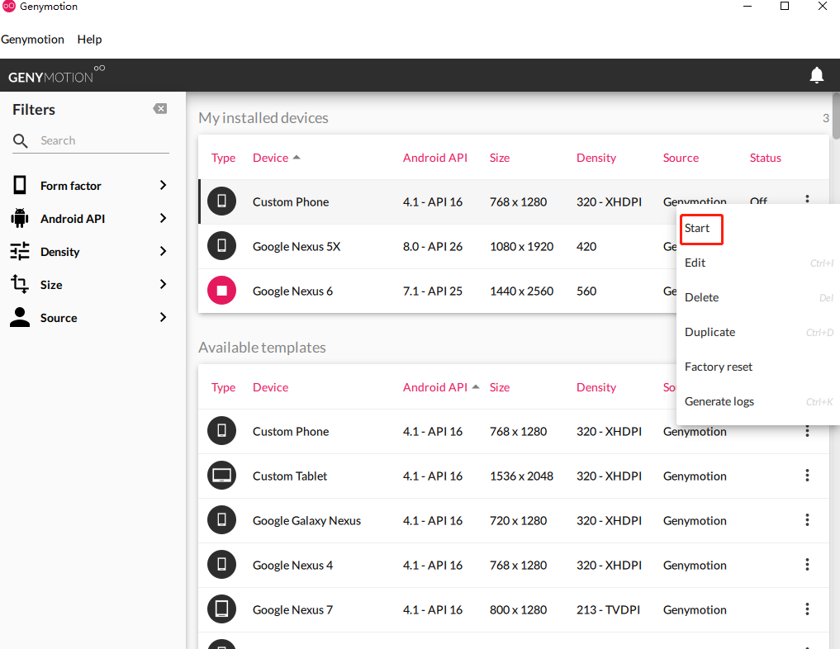This screenshot has height=649, width=840.
Task: Open the Genymotion menu
Action: point(32,39)
